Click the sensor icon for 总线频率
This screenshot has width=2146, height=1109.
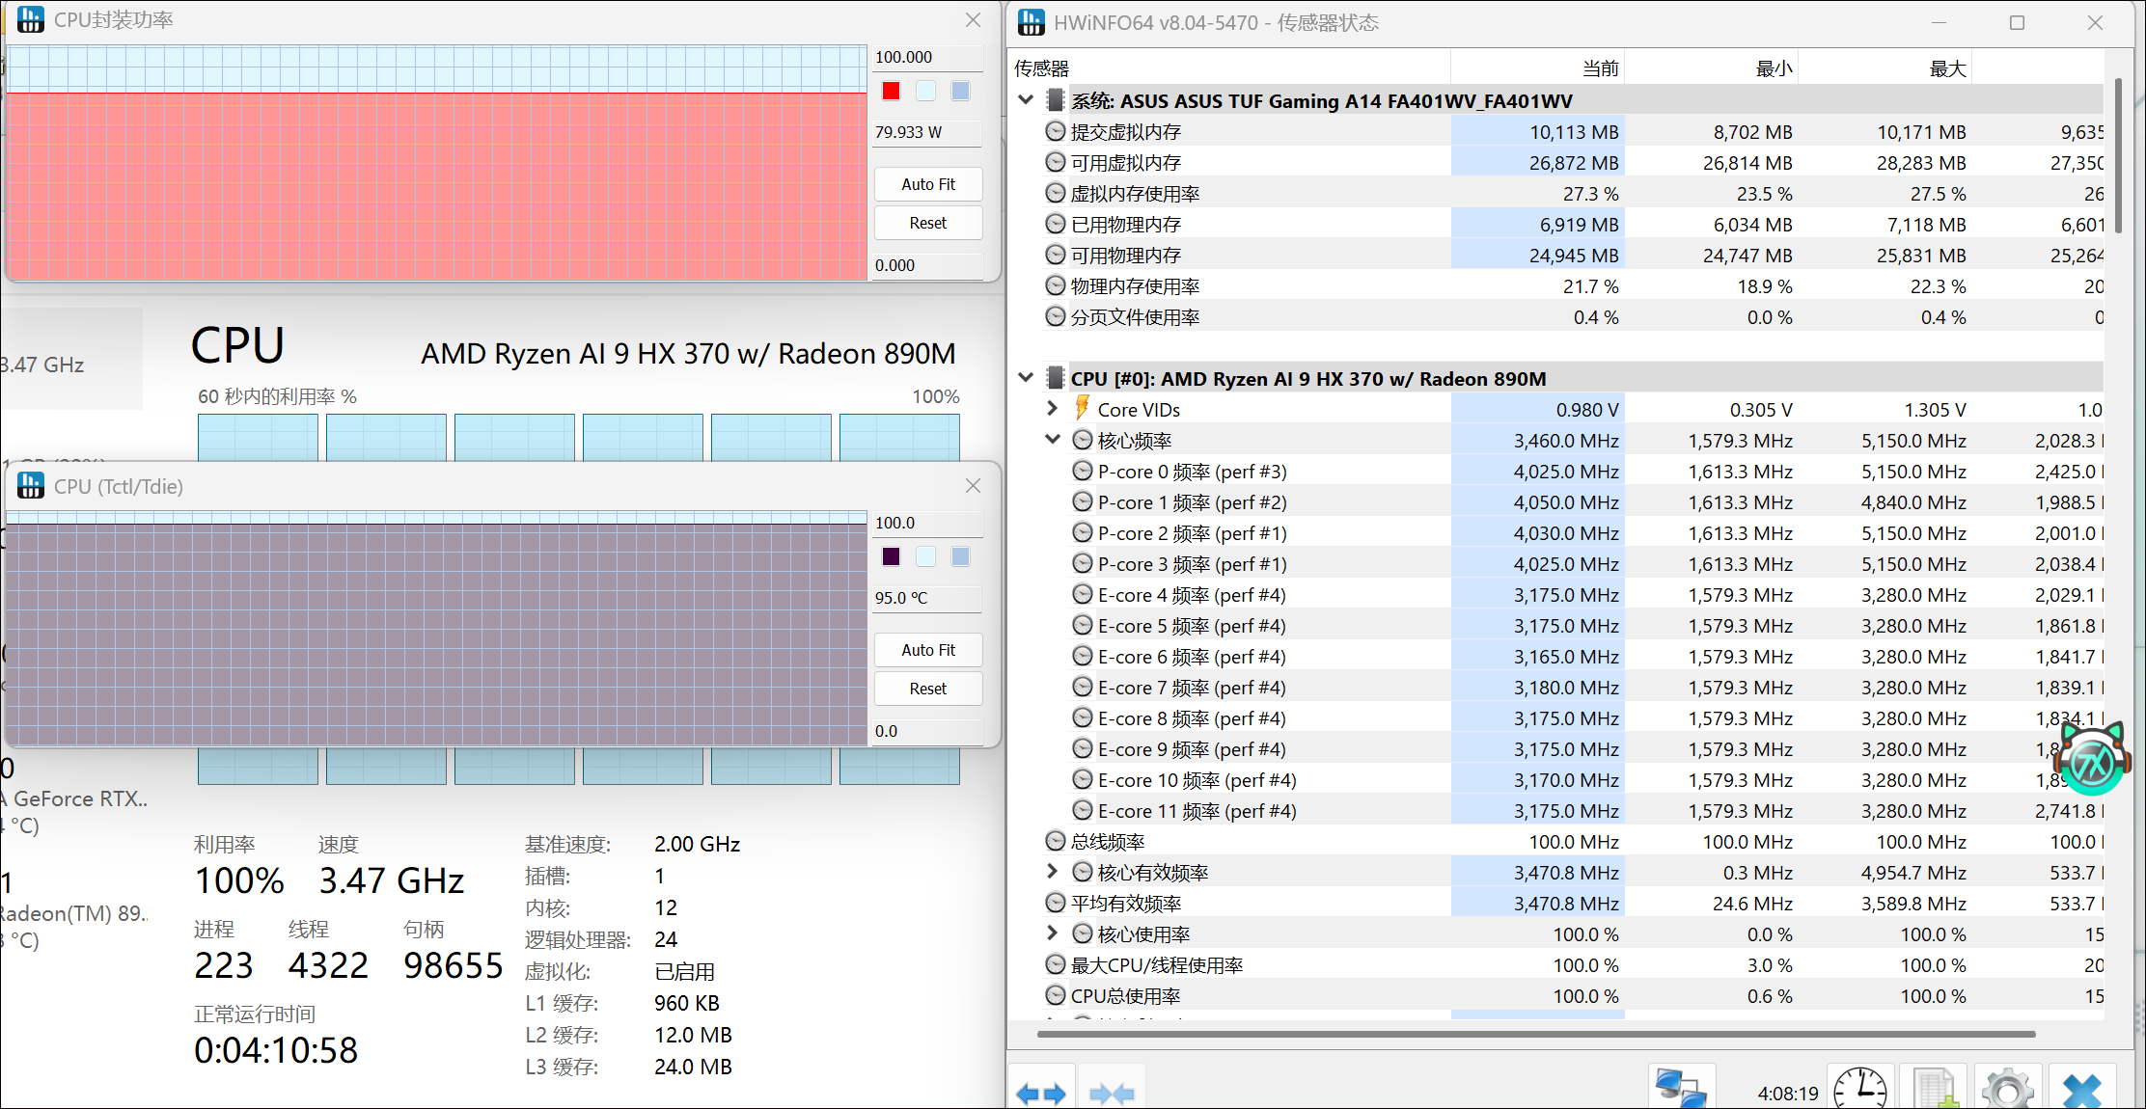click(x=1056, y=841)
